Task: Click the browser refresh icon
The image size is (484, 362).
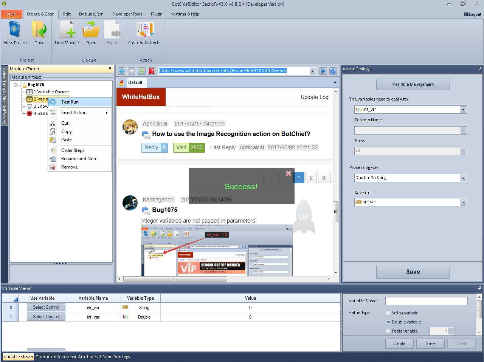Action: (x=141, y=71)
